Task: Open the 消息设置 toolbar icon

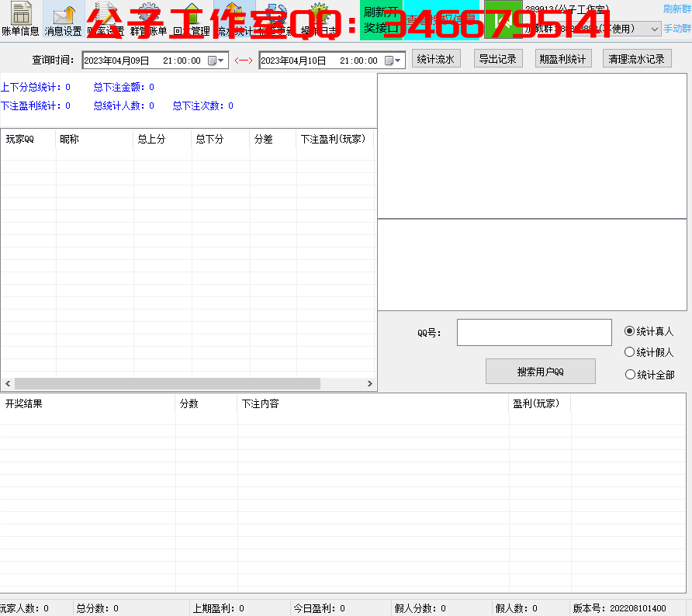Action: click(63, 19)
